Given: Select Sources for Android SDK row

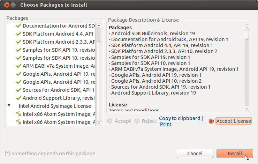Looking at the screenshot, I should (51, 90).
